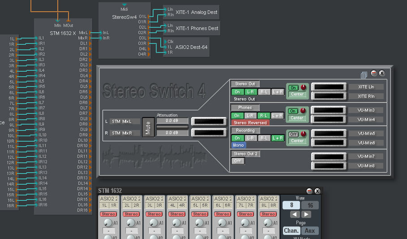Select L+R mode for Recording
This screenshot has height=239, width=407.
tap(278, 138)
